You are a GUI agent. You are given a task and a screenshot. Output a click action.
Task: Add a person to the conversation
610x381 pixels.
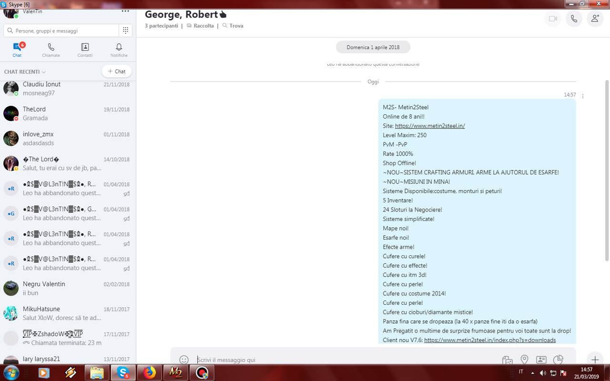[595, 19]
